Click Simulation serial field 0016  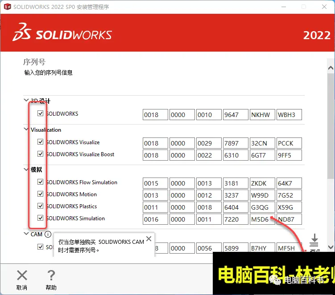(155, 219)
